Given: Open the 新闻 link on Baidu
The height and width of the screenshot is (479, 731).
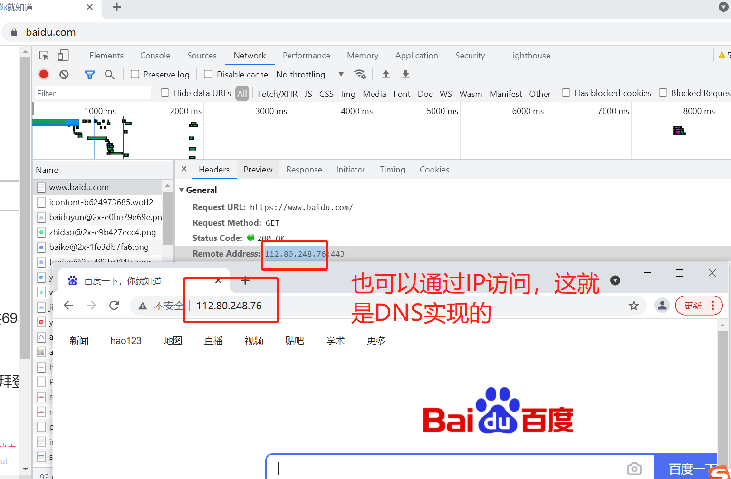Looking at the screenshot, I should pos(79,341).
